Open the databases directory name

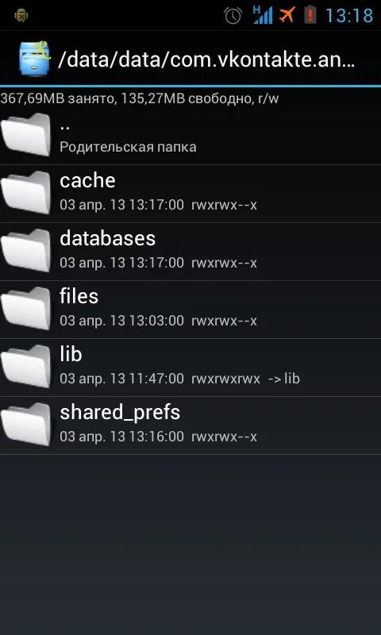(108, 239)
